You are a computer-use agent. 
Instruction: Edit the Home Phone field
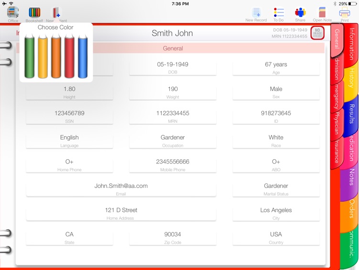69,165
